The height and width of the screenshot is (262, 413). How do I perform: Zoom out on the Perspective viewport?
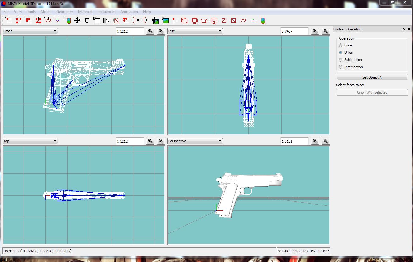tap(326, 141)
